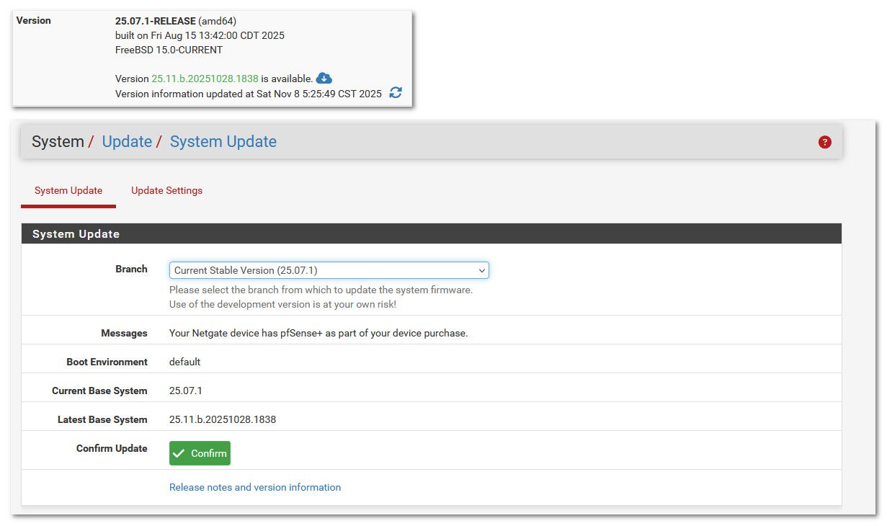
Task: Click the dark System Update panel header
Action: (x=431, y=234)
